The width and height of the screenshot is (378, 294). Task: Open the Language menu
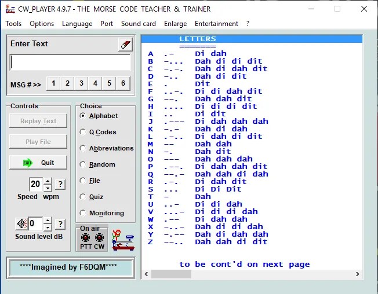77,24
